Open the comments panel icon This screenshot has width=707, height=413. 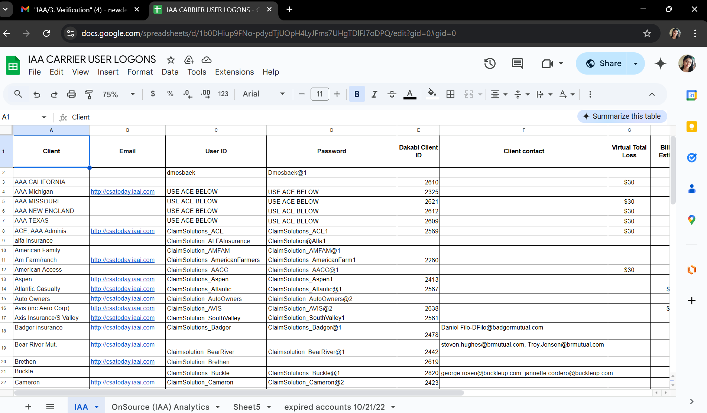point(517,63)
